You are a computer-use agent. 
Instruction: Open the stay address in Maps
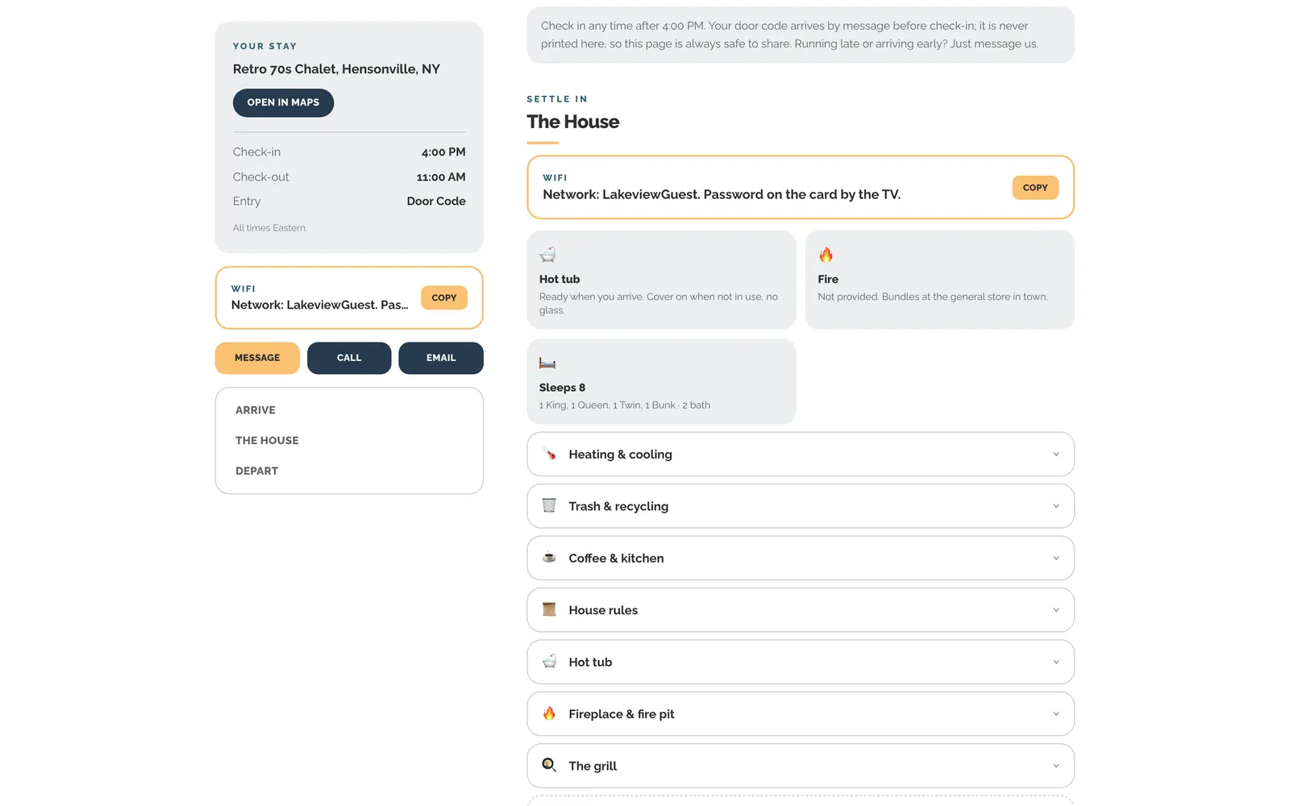[x=283, y=102]
